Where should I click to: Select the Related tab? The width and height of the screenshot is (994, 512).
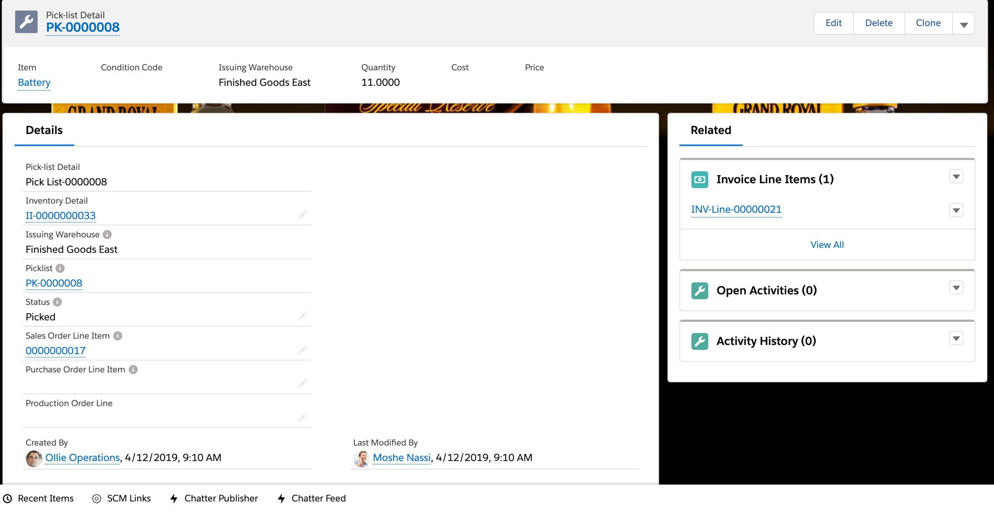click(711, 130)
